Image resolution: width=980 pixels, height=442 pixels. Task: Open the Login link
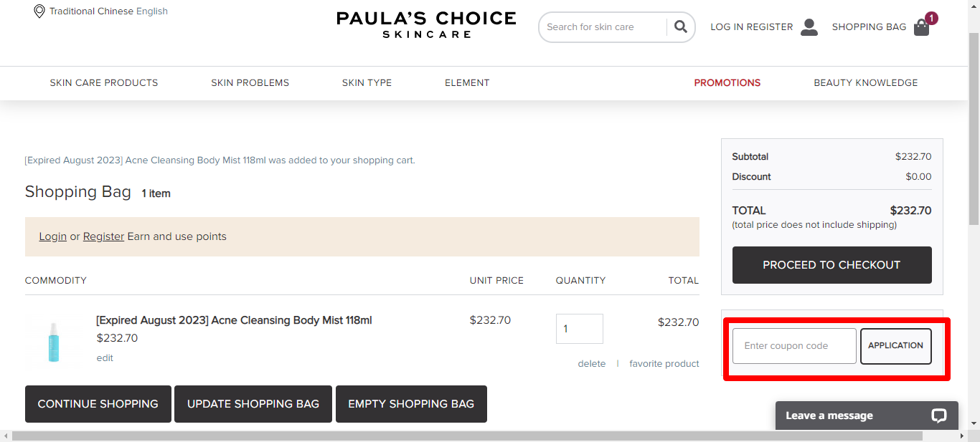coord(52,236)
